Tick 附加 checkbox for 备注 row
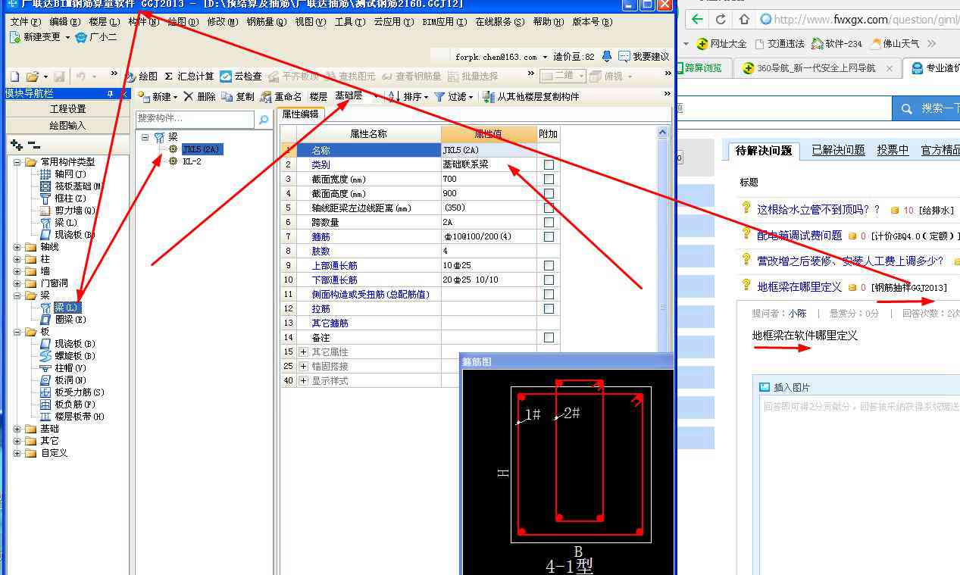The height and width of the screenshot is (575, 960). click(549, 338)
